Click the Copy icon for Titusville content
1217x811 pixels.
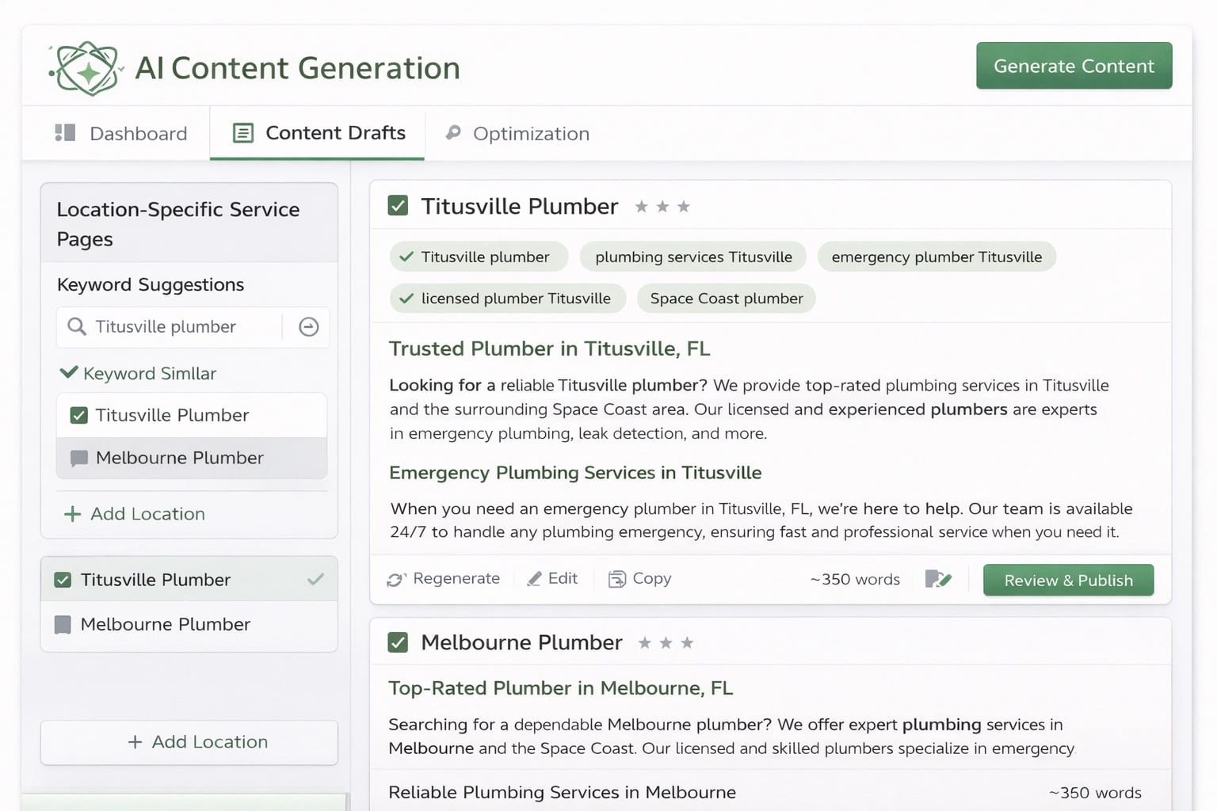tap(617, 579)
